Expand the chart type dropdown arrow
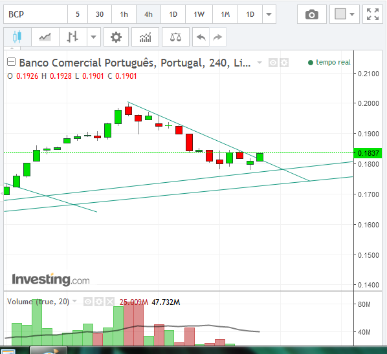 click(x=94, y=37)
